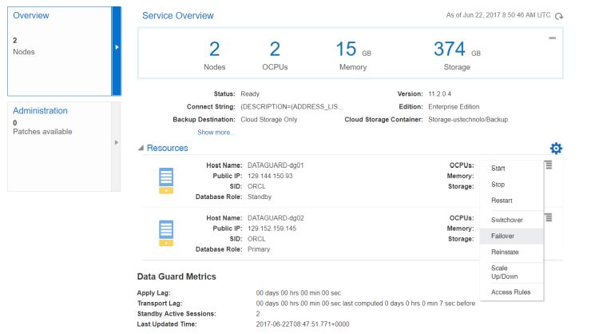
Task: Select Stop from the context menu
Action: pyautogui.click(x=498, y=185)
